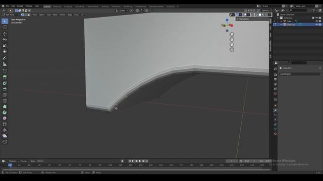Switch to the Modeling workspace tab

tap(57, 7)
